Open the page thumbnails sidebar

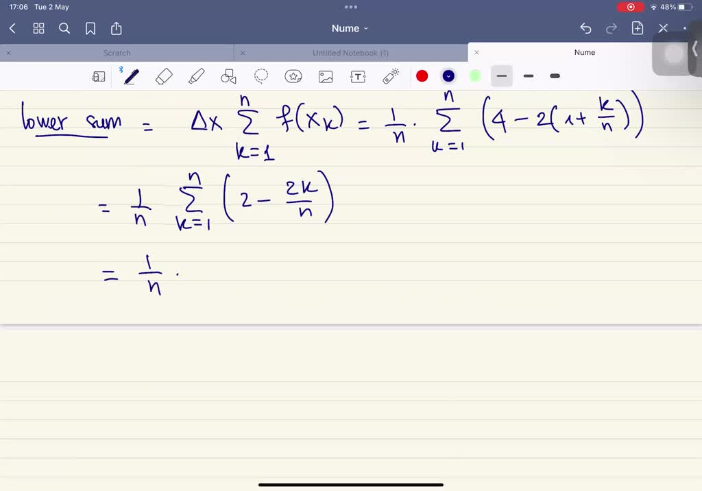click(x=99, y=75)
